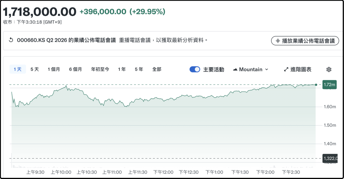Click the 1.72m current price label

click(329, 85)
